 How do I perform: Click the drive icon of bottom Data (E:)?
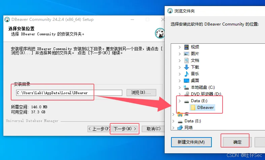[x=180, y=121]
